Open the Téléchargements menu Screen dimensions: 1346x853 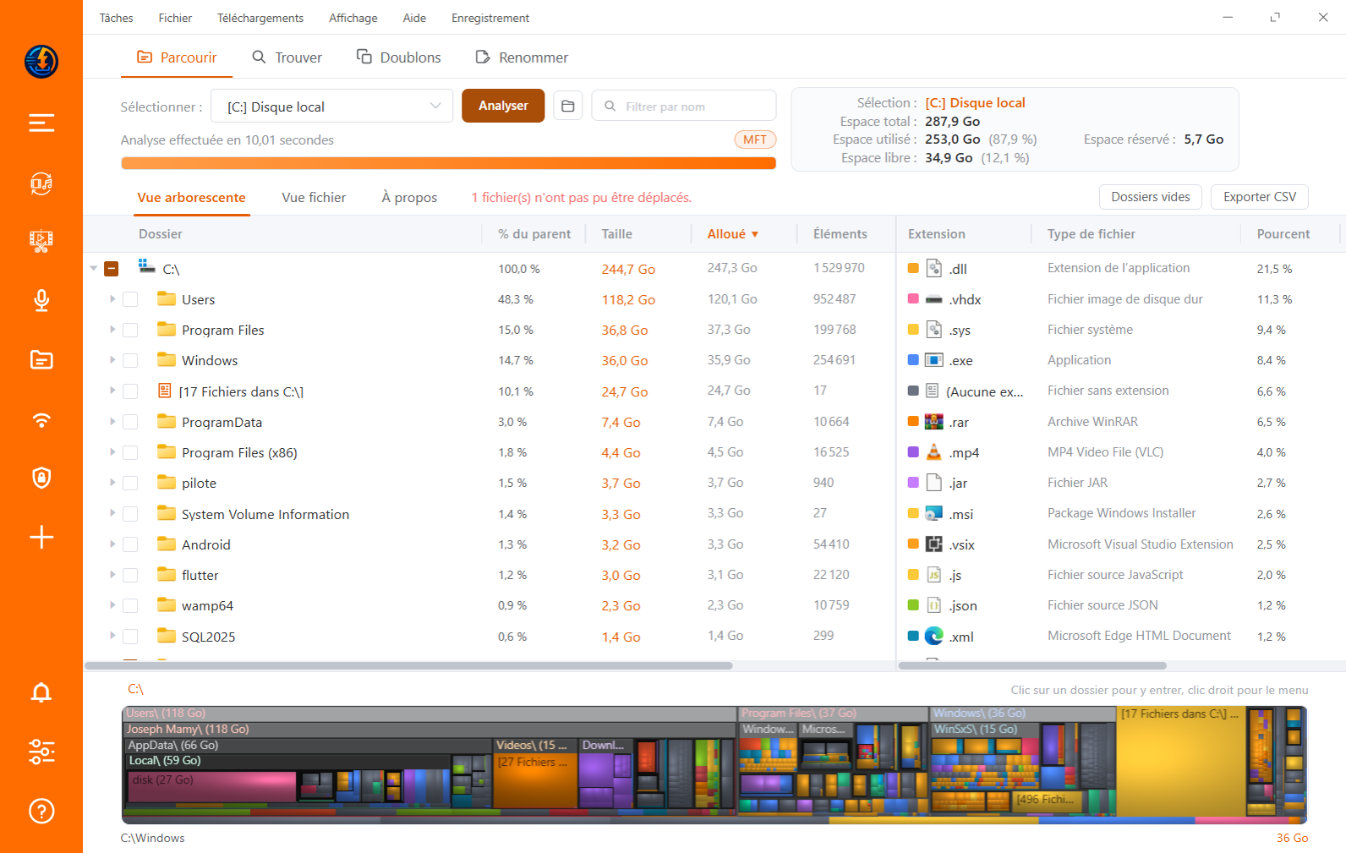[260, 18]
